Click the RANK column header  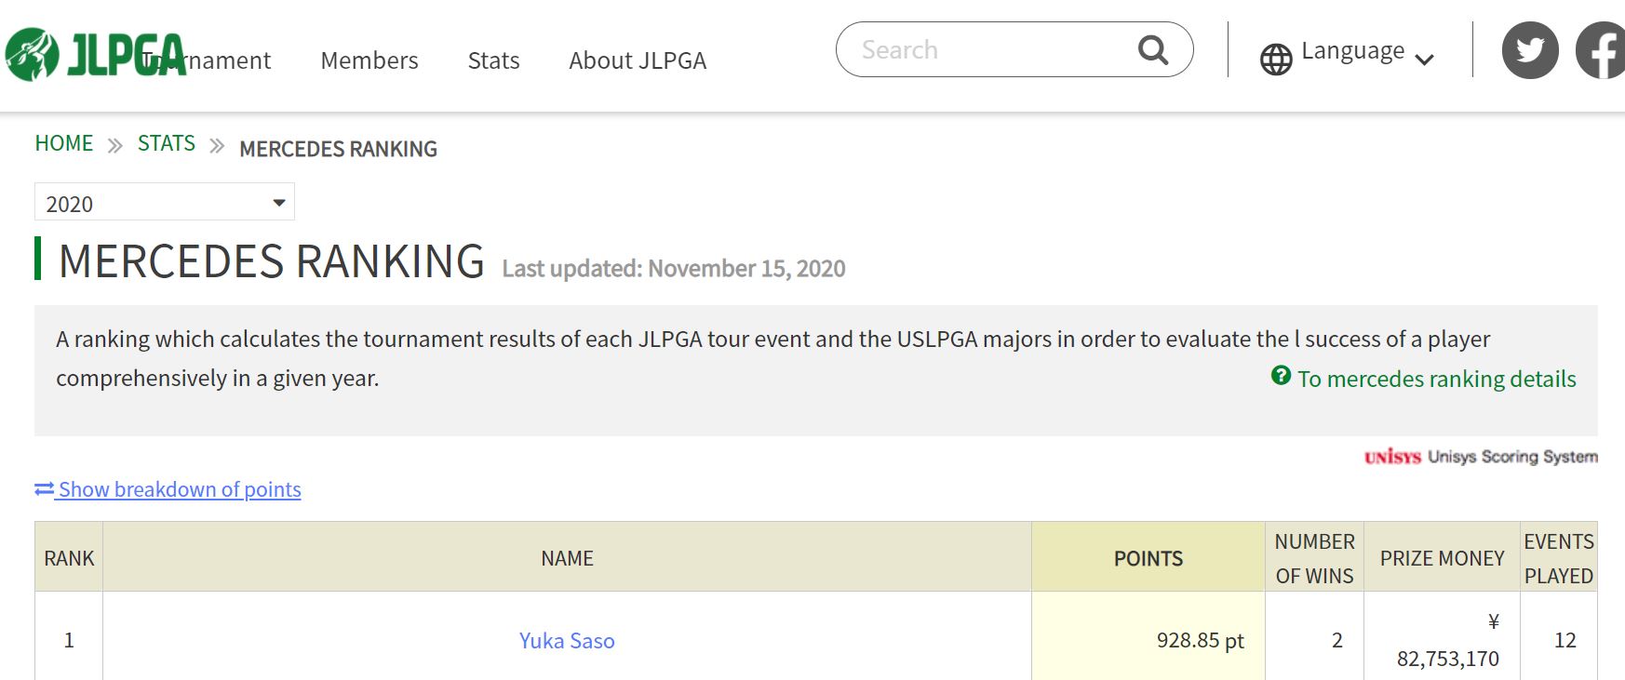(69, 557)
